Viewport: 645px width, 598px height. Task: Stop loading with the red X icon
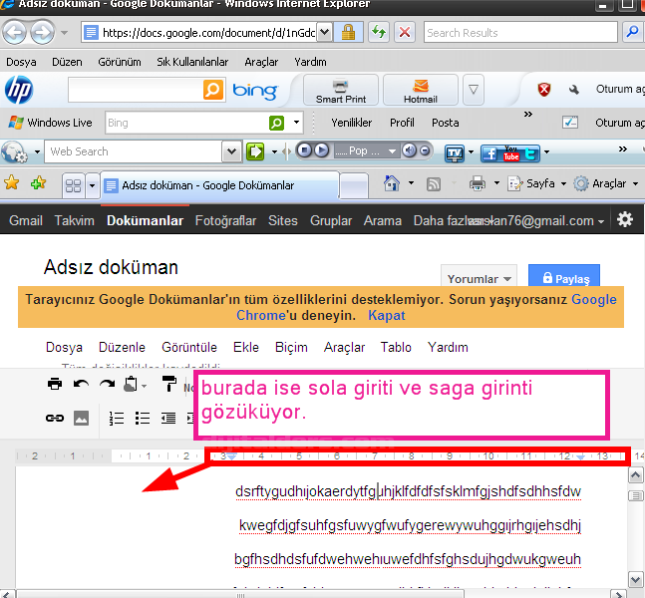click(x=405, y=32)
